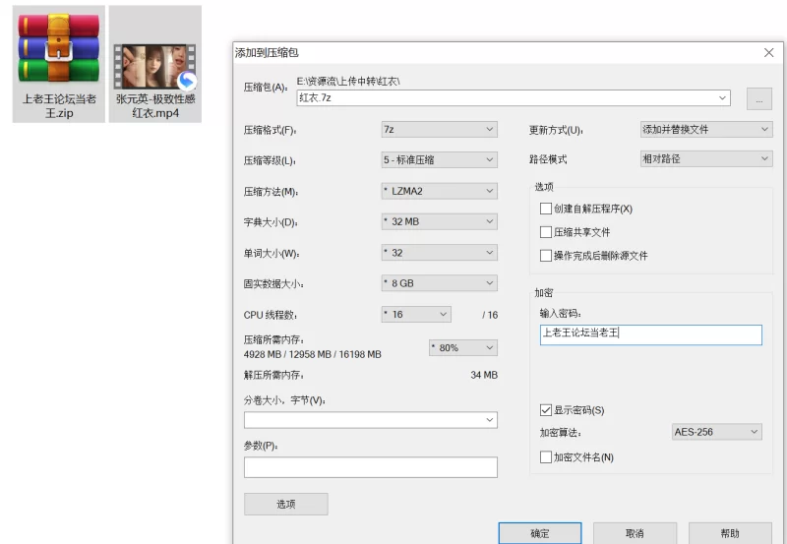Select the 张元英-极致性感红衣.mp4 video thumbnail
This screenshot has height=544, width=787.
coord(155,66)
